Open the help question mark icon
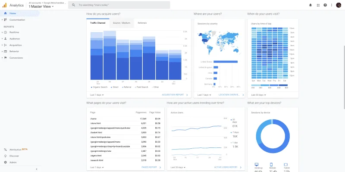 click(x=325, y=5)
